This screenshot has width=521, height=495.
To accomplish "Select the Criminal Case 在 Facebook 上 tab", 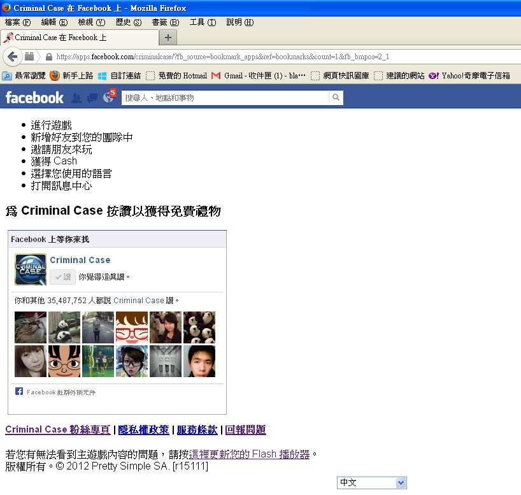I will click(80, 38).
